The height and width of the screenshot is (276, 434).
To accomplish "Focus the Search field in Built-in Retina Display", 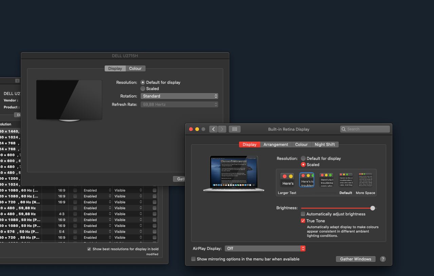I will point(365,129).
